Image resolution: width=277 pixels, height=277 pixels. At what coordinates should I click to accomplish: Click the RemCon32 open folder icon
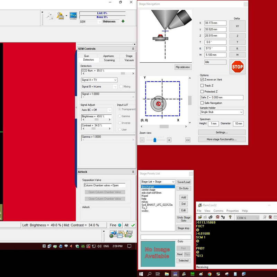point(199,217)
